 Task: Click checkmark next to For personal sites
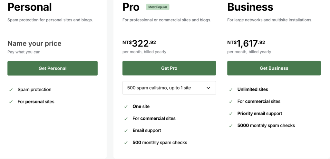point(11,102)
